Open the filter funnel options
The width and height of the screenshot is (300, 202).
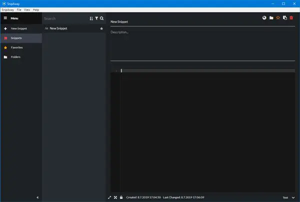tap(96, 18)
